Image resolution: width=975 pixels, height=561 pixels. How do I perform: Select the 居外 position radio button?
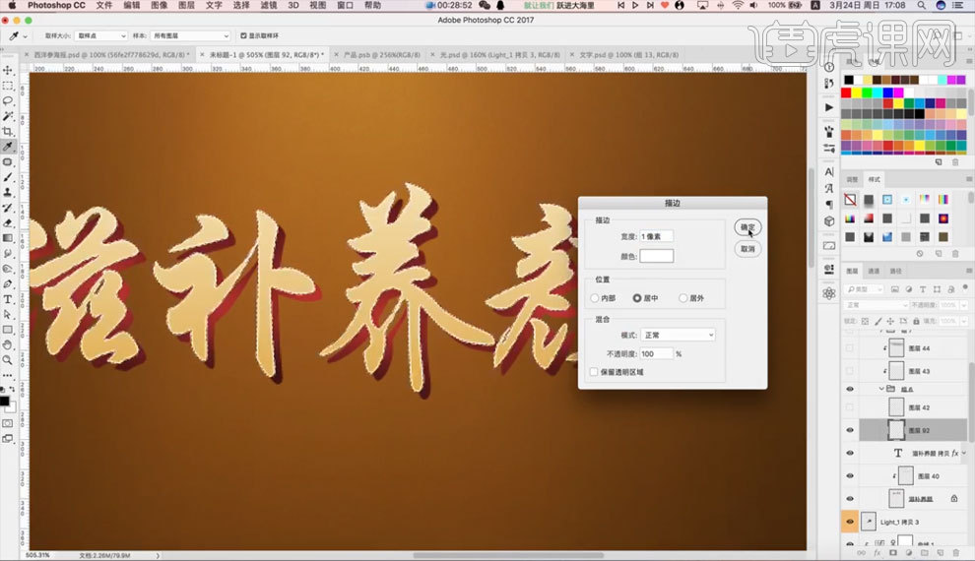[x=682, y=297]
